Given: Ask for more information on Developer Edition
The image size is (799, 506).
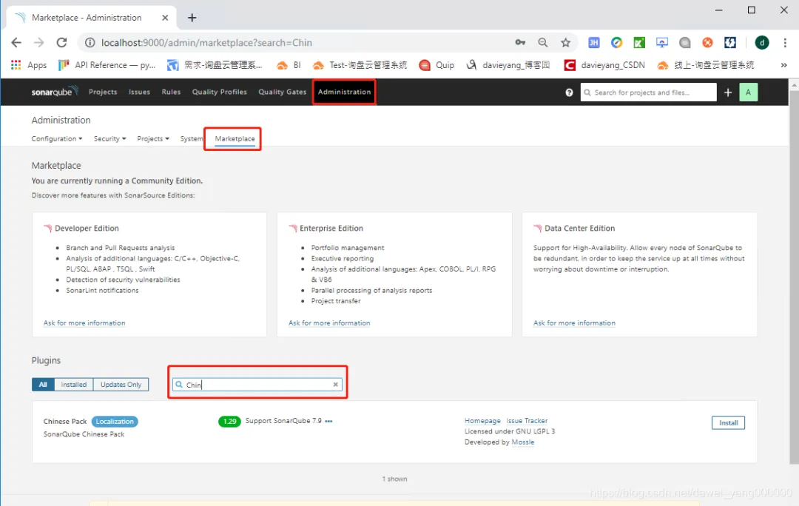Looking at the screenshot, I should click(x=84, y=323).
